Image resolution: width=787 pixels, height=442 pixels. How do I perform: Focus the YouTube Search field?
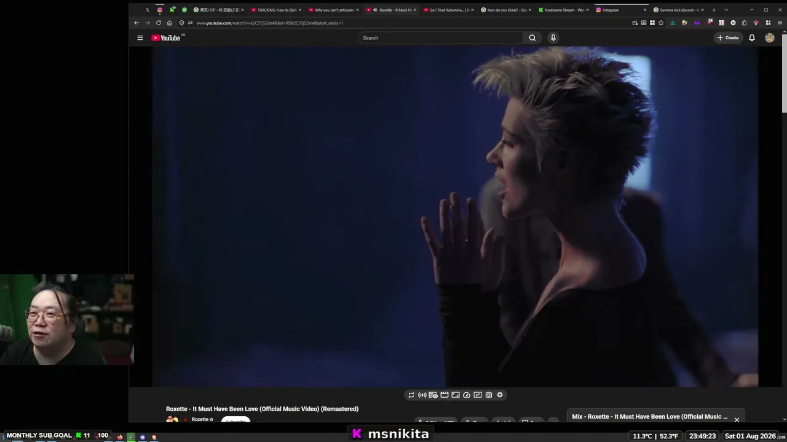pyautogui.click(x=440, y=38)
